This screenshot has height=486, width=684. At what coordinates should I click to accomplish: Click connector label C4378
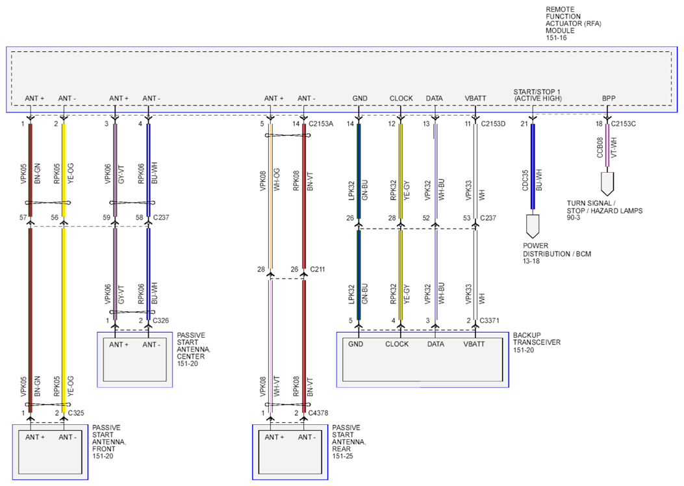click(318, 413)
